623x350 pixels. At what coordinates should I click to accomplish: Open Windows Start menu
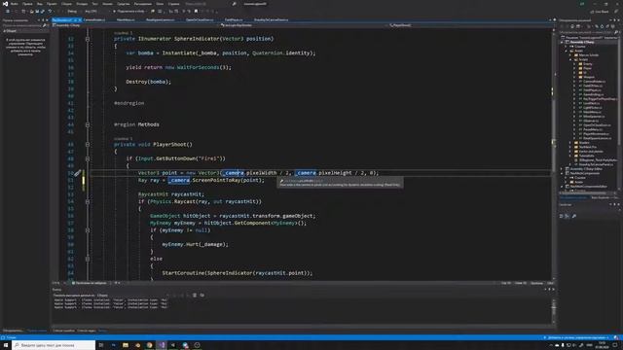point(6,345)
